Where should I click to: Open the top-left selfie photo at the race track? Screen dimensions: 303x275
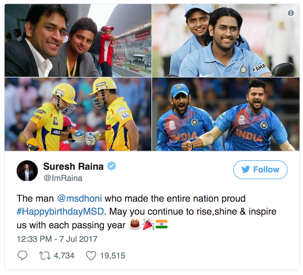coord(78,40)
